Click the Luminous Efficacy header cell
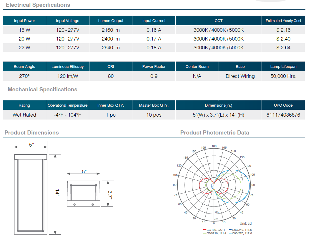Viewport: 311px width, 237px height. 68,67
